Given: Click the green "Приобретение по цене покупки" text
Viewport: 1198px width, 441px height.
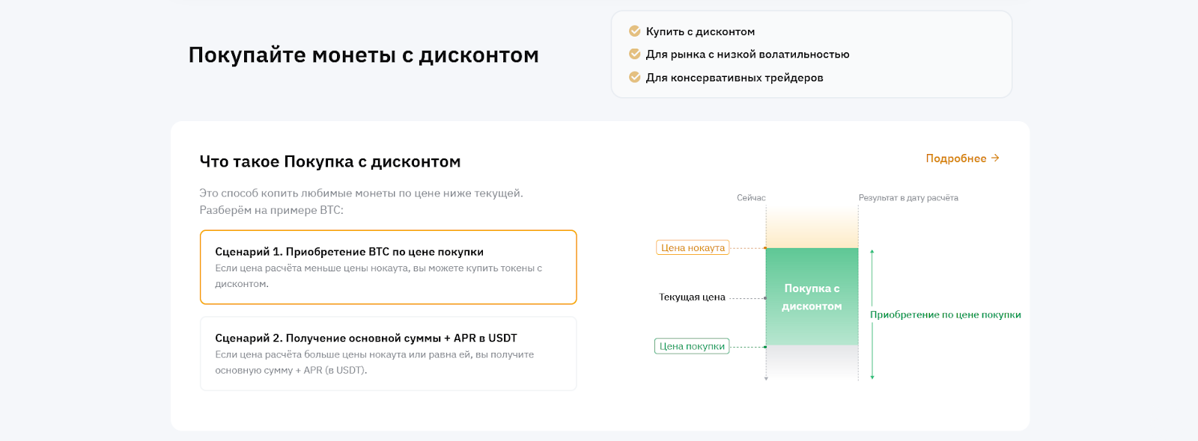Looking at the screenshot, I should 945,315.
